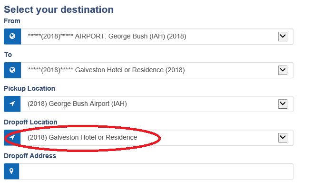Screen dimensions: 313x189
Task: Open the Dropoff Location dropdown arrow
Action: tap(283, 138)
